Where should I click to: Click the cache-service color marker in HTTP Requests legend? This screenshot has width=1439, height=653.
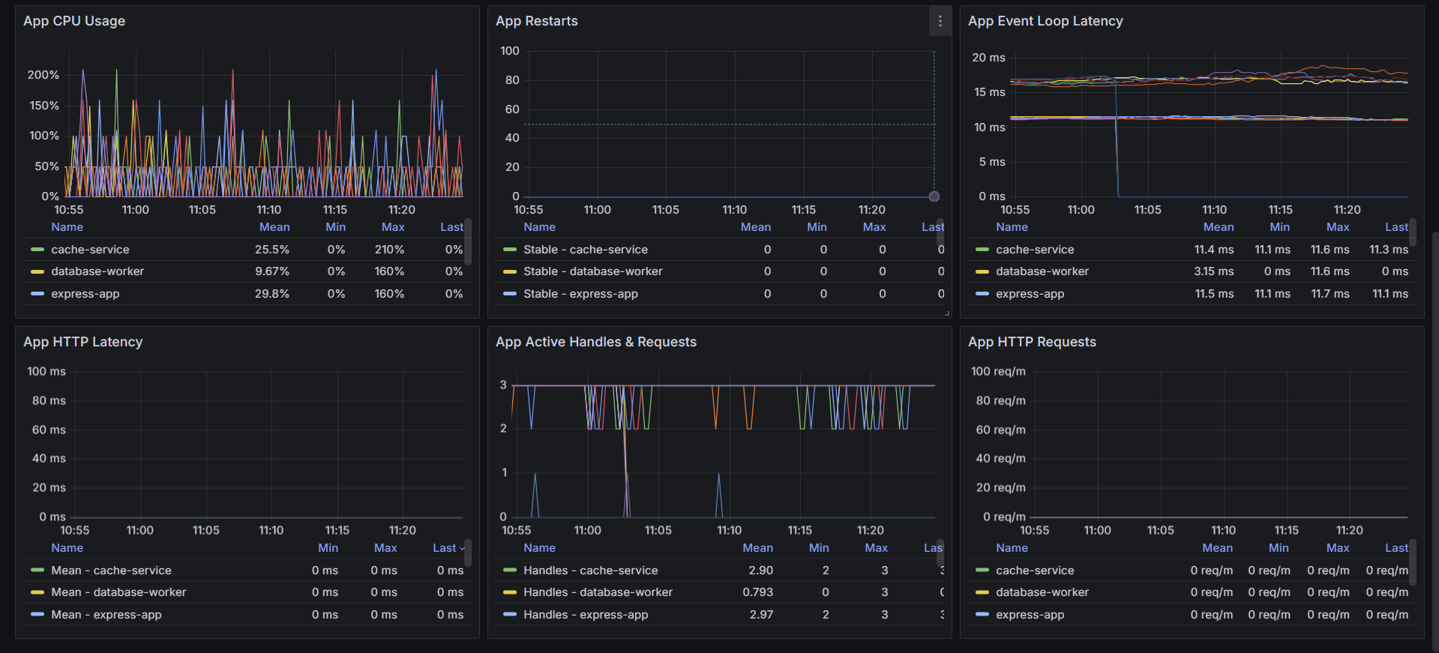(x=982, y=571)
